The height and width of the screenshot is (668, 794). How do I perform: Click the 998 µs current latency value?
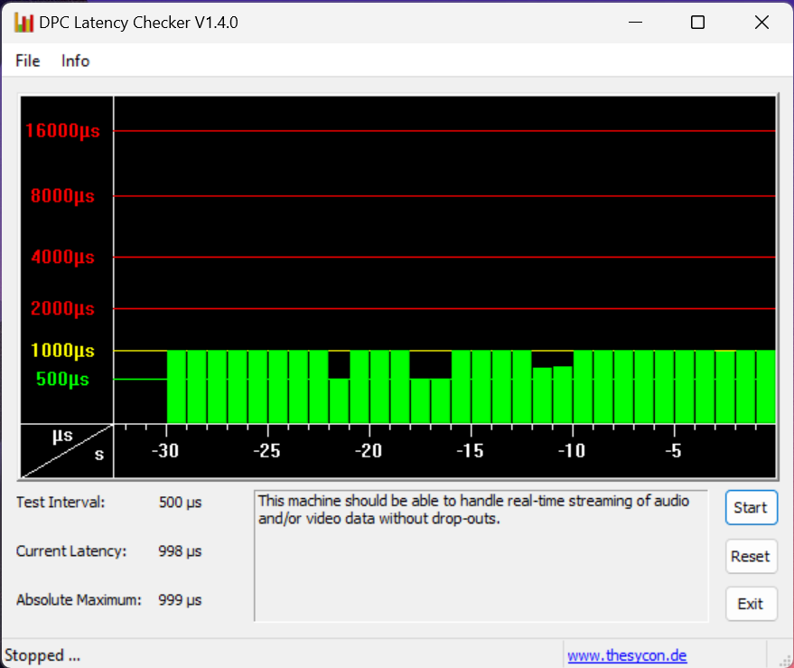tap(180, 550)
